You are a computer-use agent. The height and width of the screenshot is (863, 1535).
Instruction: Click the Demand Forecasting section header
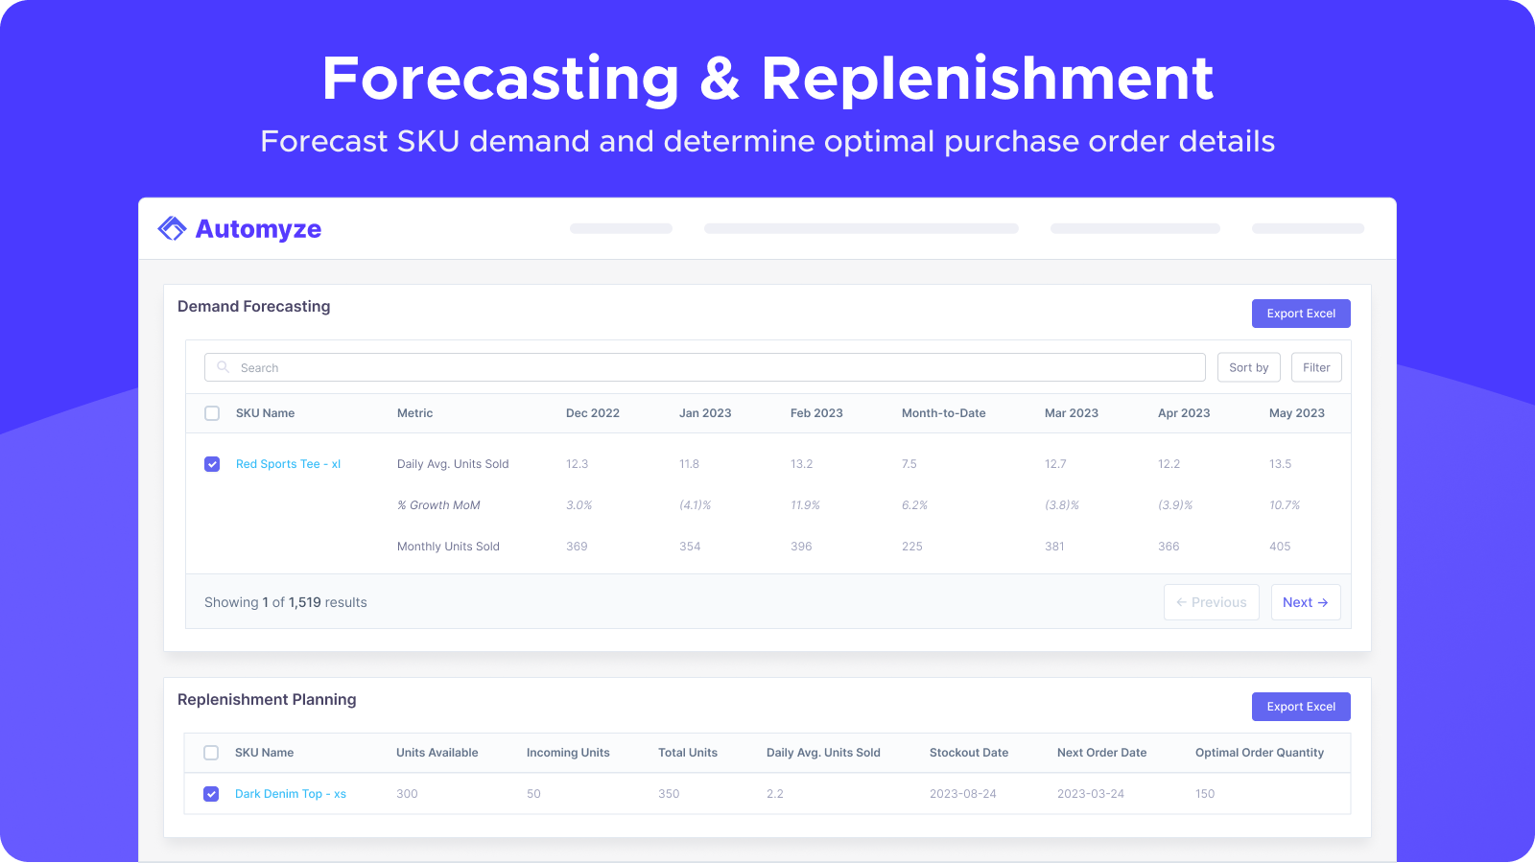point(253,306)
